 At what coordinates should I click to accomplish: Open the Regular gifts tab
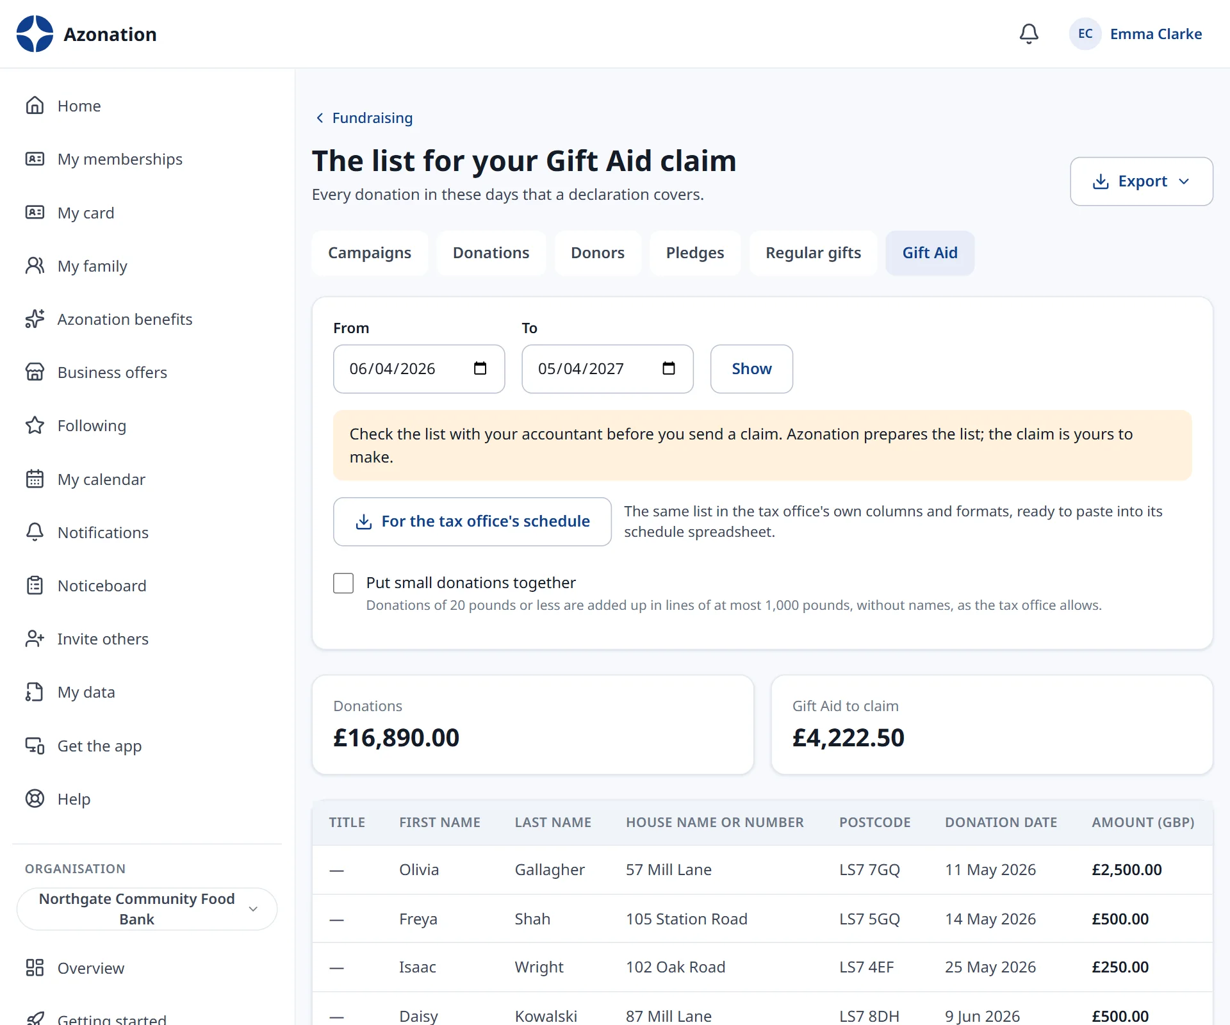[x=813, y=253]
